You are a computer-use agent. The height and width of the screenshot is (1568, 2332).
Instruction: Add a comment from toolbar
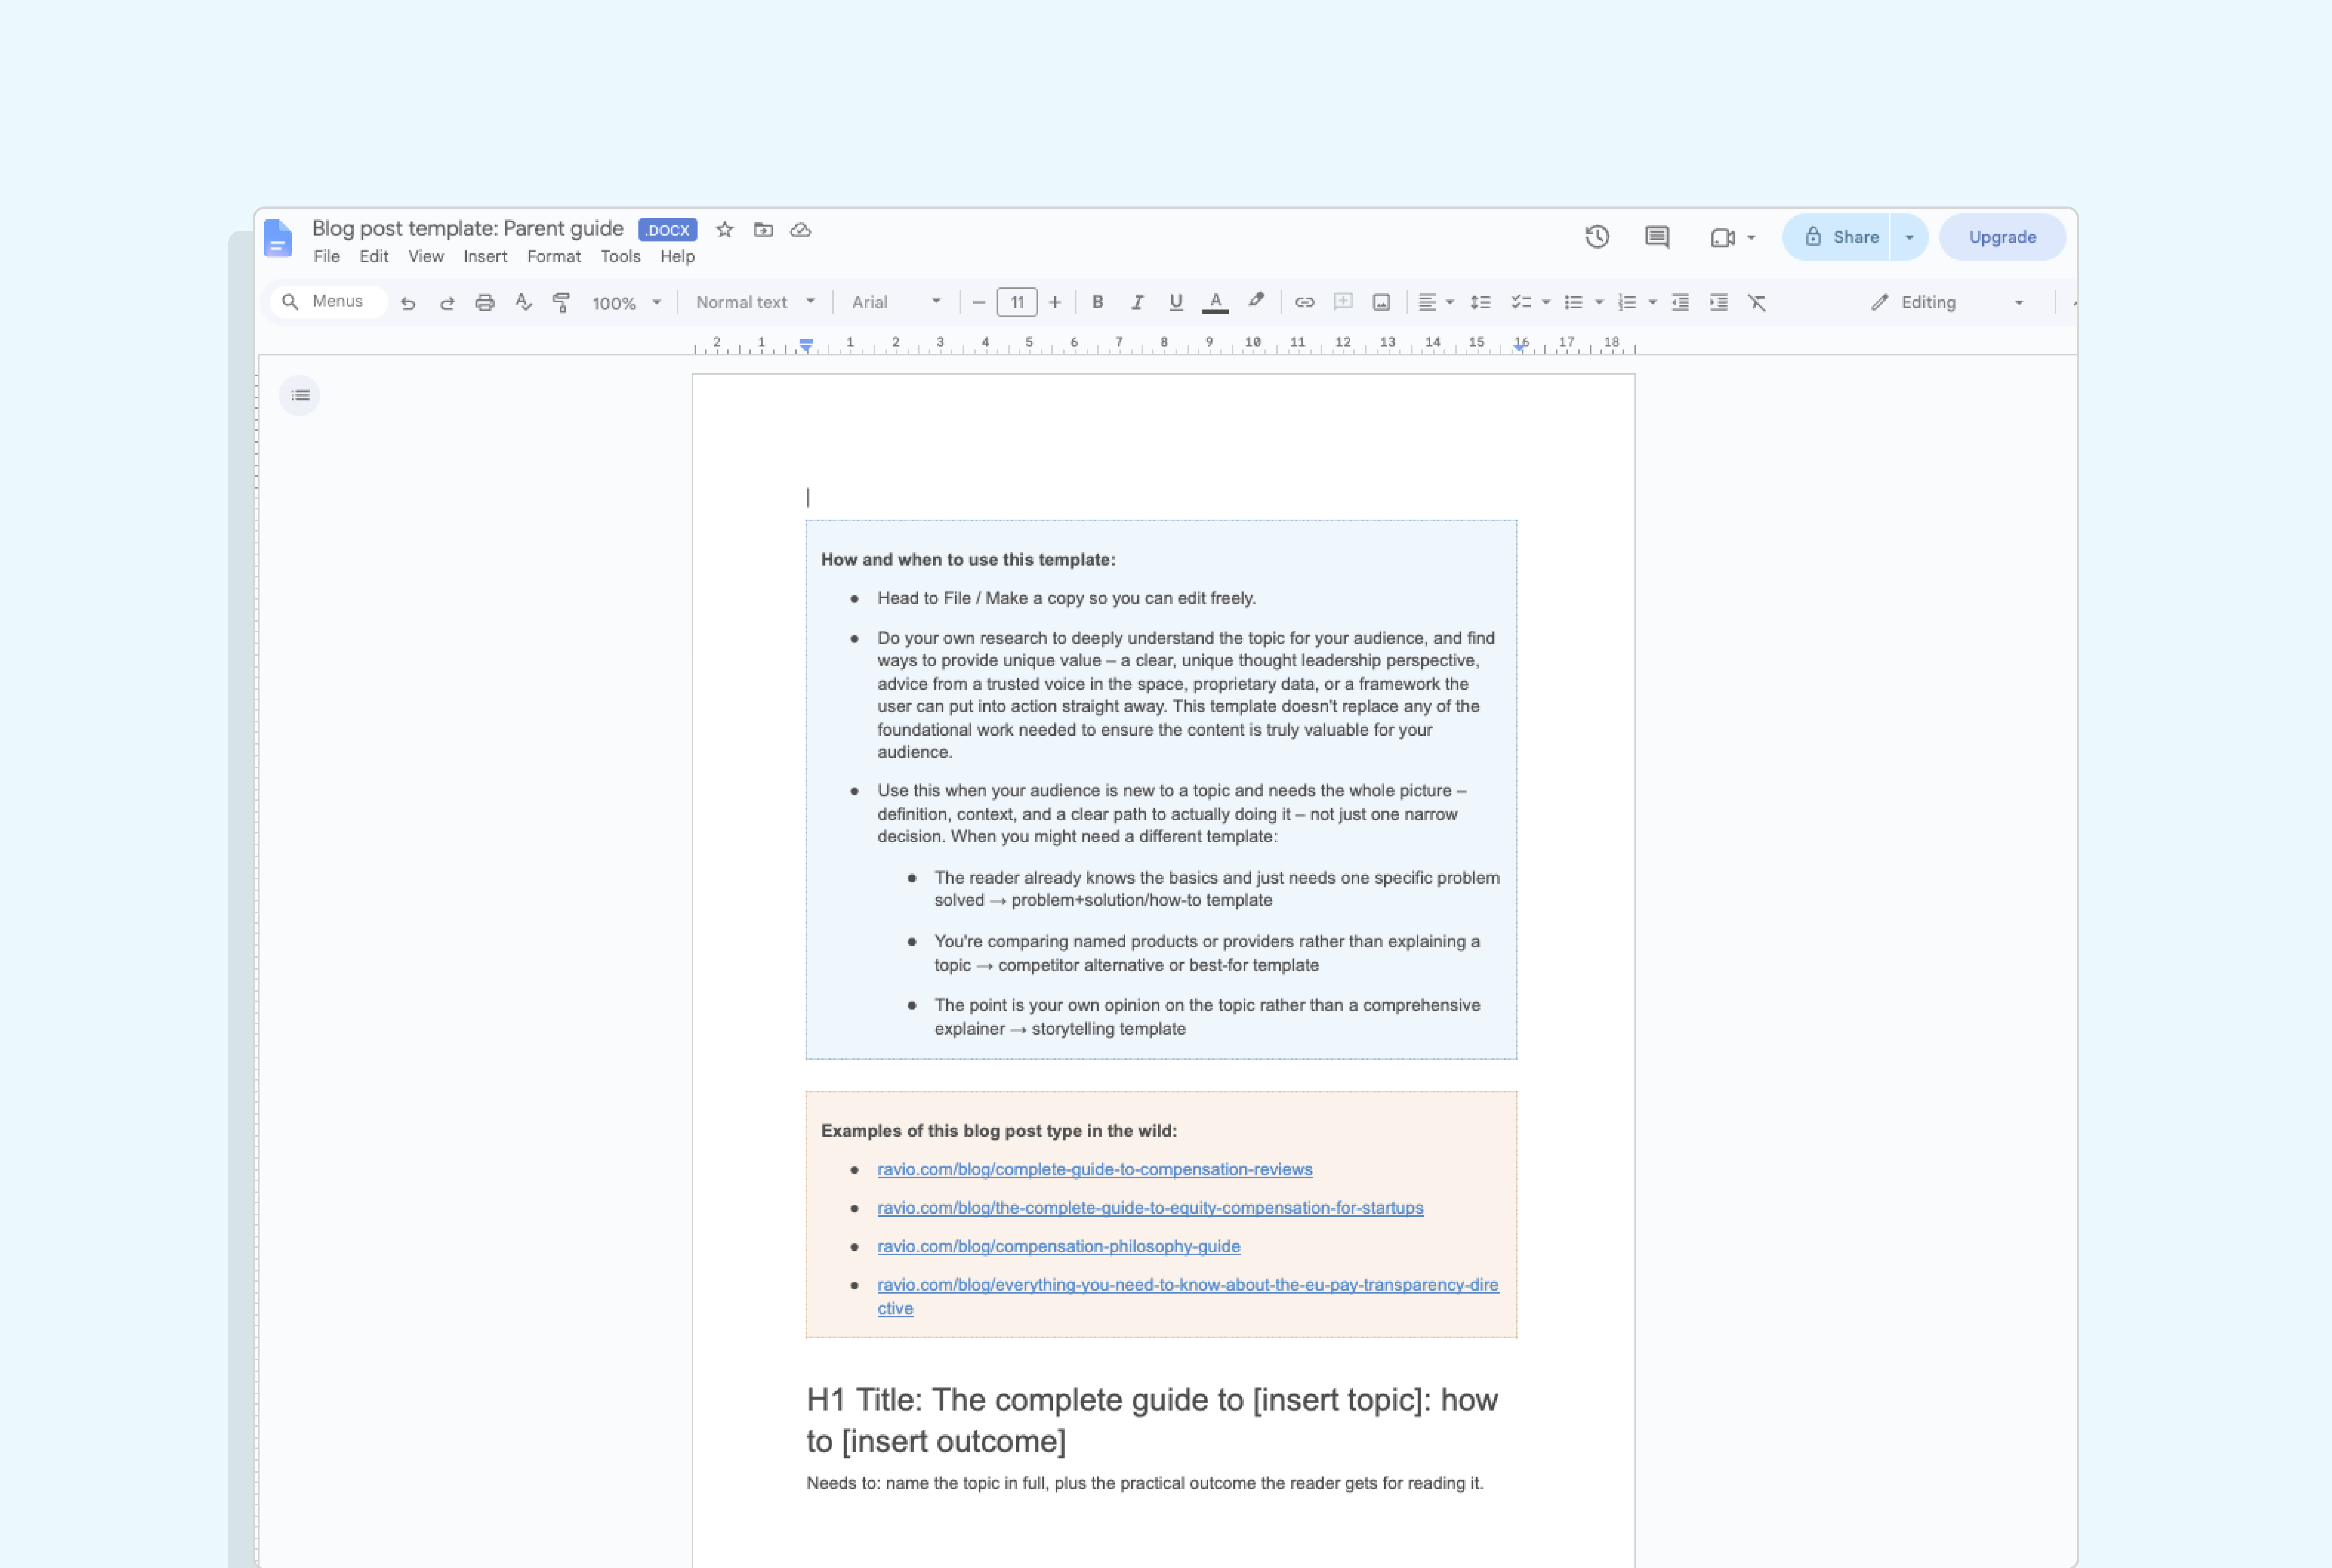tap(1343, 302)
